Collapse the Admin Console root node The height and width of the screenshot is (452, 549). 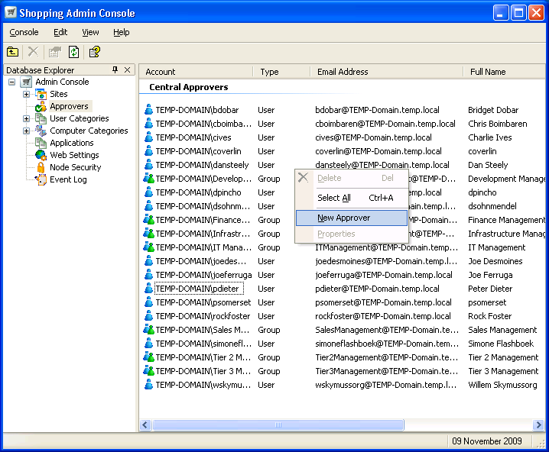click(12, 82)
